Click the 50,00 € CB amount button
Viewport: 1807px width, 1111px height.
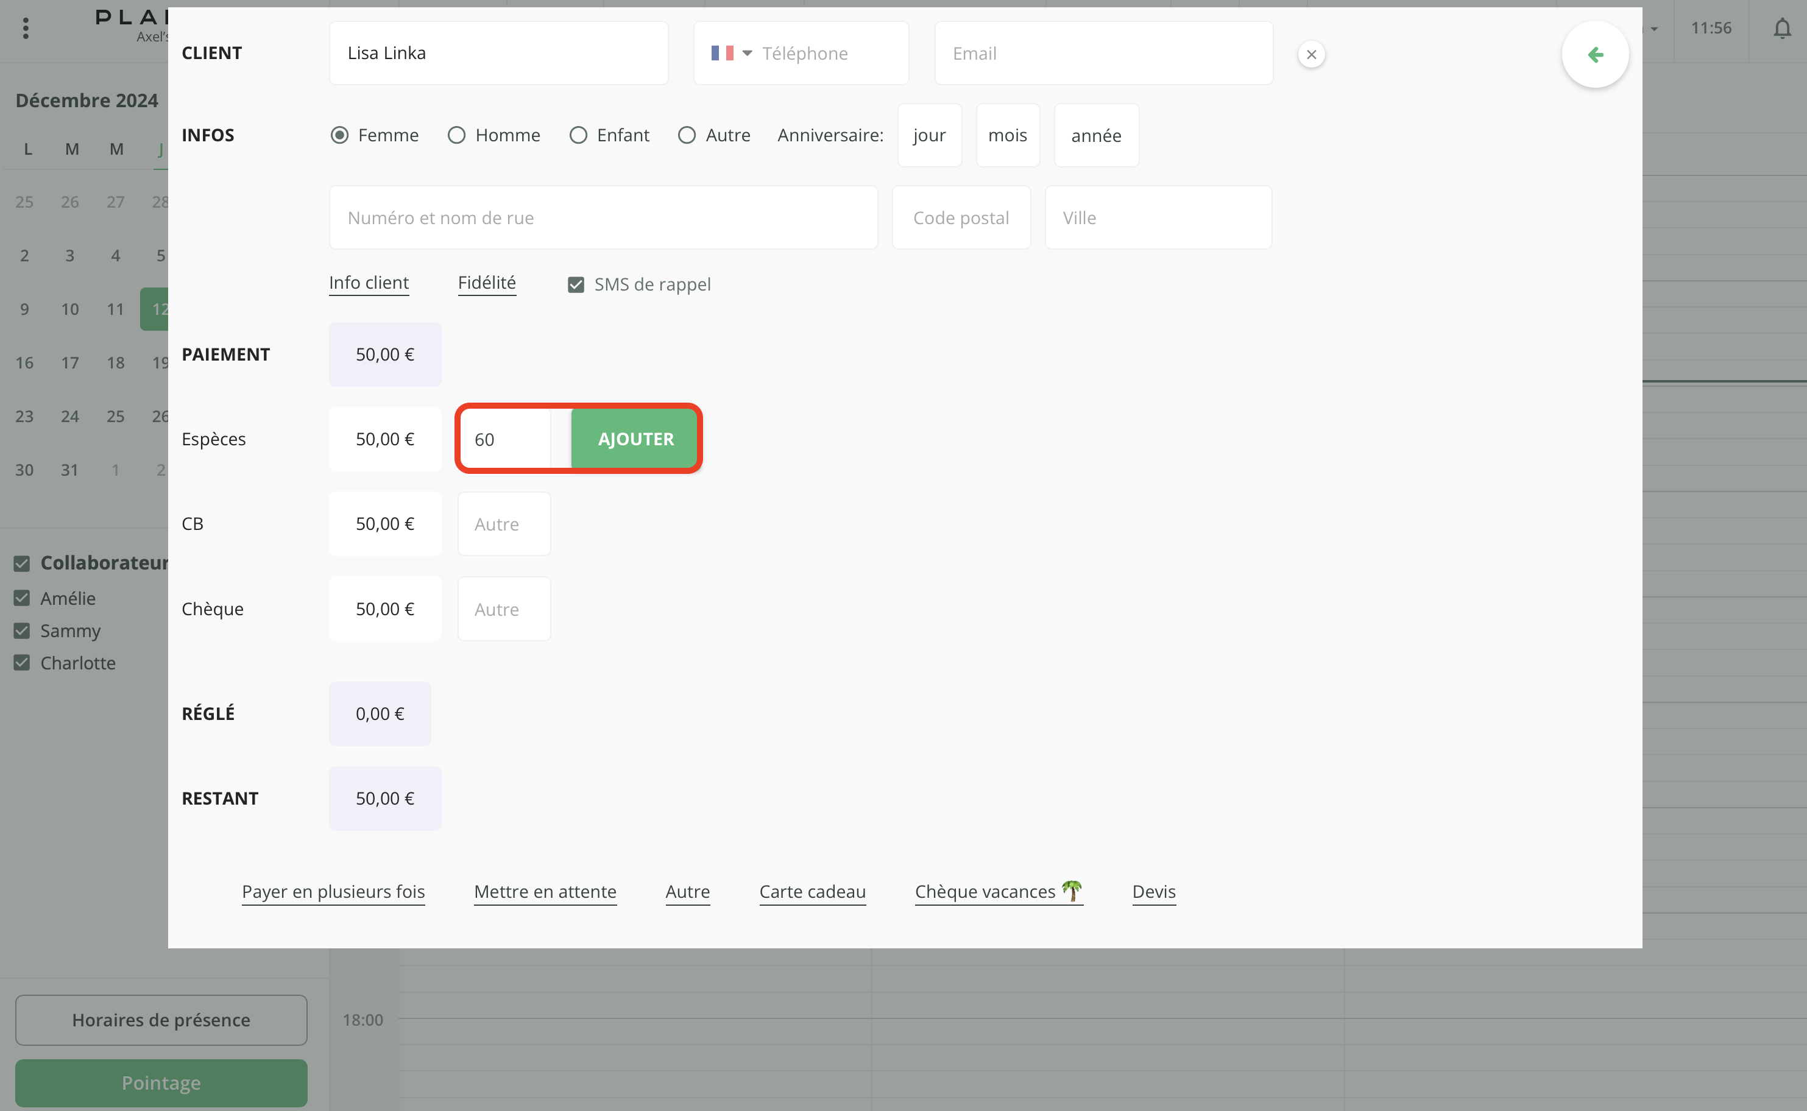[385, 524]
